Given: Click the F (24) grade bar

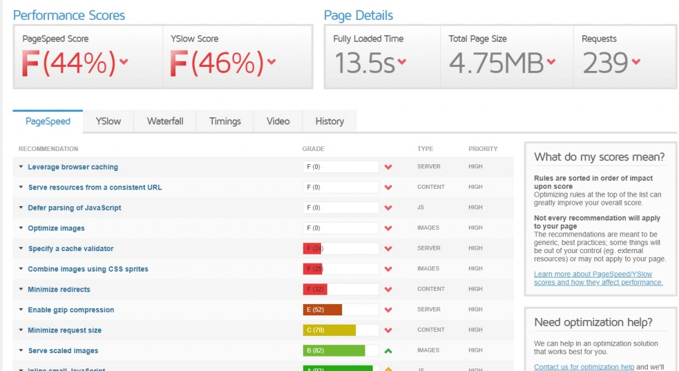Looking at the screenshot, I should click(x=341, y=248).
